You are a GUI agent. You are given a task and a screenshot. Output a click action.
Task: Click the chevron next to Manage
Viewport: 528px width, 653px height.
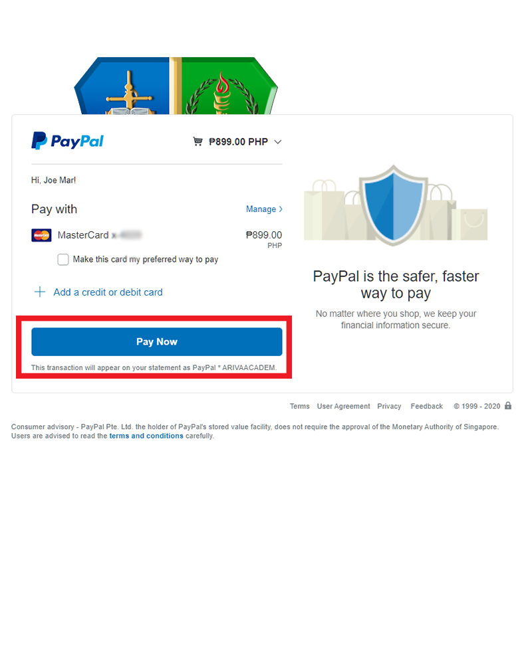point(281,209)
